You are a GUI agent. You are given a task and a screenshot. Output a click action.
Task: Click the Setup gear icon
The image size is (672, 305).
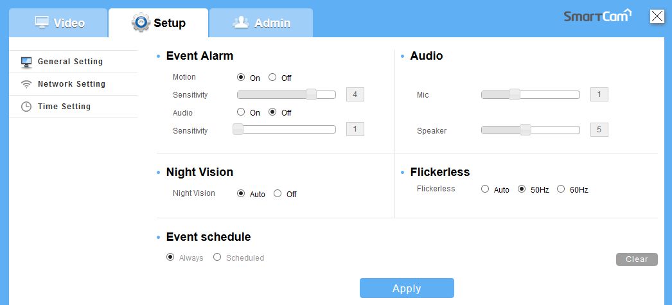(x=141, y=22)
